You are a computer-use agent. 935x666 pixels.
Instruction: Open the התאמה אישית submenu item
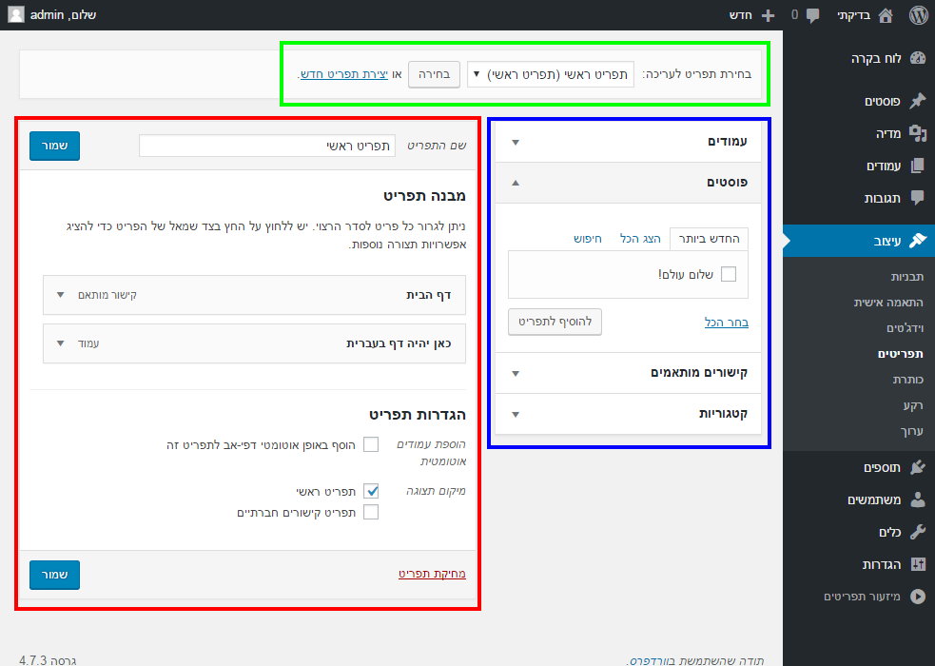point(888,303)
